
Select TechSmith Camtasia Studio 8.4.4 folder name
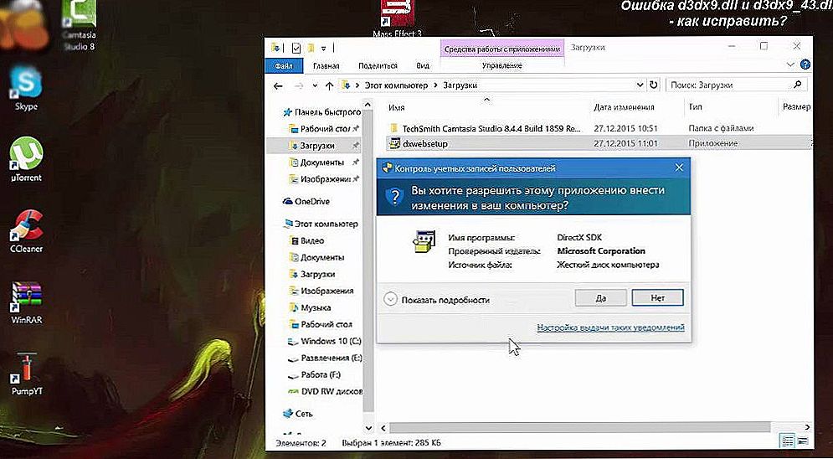click(492, 128)
